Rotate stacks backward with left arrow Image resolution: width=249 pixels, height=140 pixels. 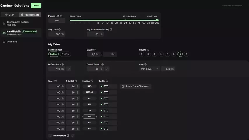pos(50,136)
